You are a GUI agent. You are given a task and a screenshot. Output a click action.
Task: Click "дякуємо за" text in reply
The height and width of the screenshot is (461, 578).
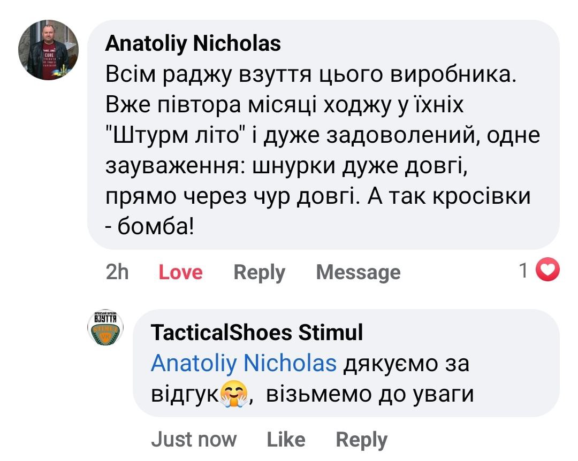(406, 364)
